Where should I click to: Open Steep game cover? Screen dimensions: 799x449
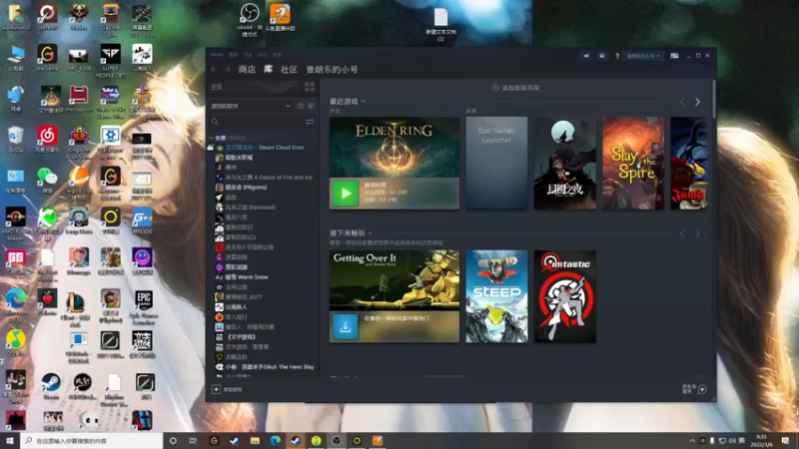click(x=496, y=296)
